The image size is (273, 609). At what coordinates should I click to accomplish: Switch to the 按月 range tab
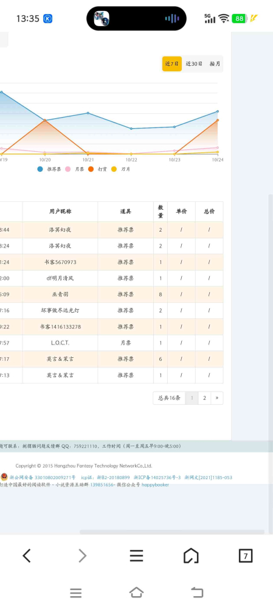click(215, 63)
